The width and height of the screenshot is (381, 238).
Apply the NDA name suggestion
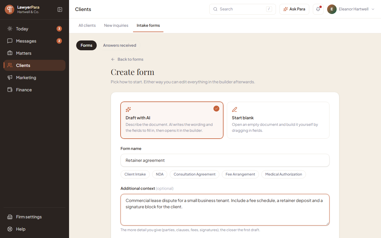click(160, 174)
